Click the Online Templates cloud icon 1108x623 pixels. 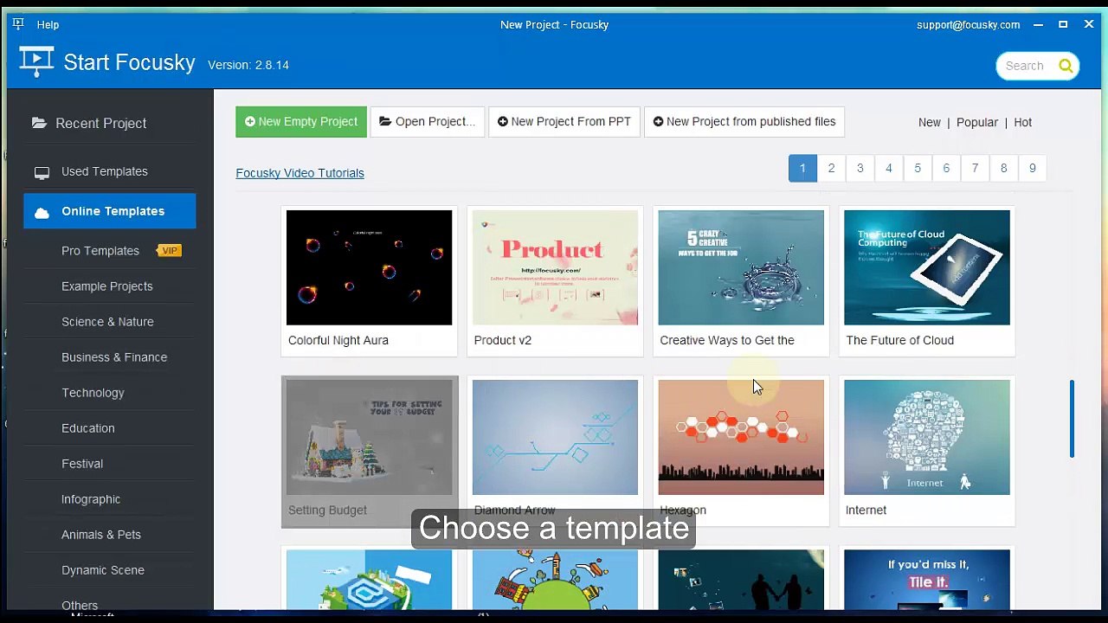(42, 212)
